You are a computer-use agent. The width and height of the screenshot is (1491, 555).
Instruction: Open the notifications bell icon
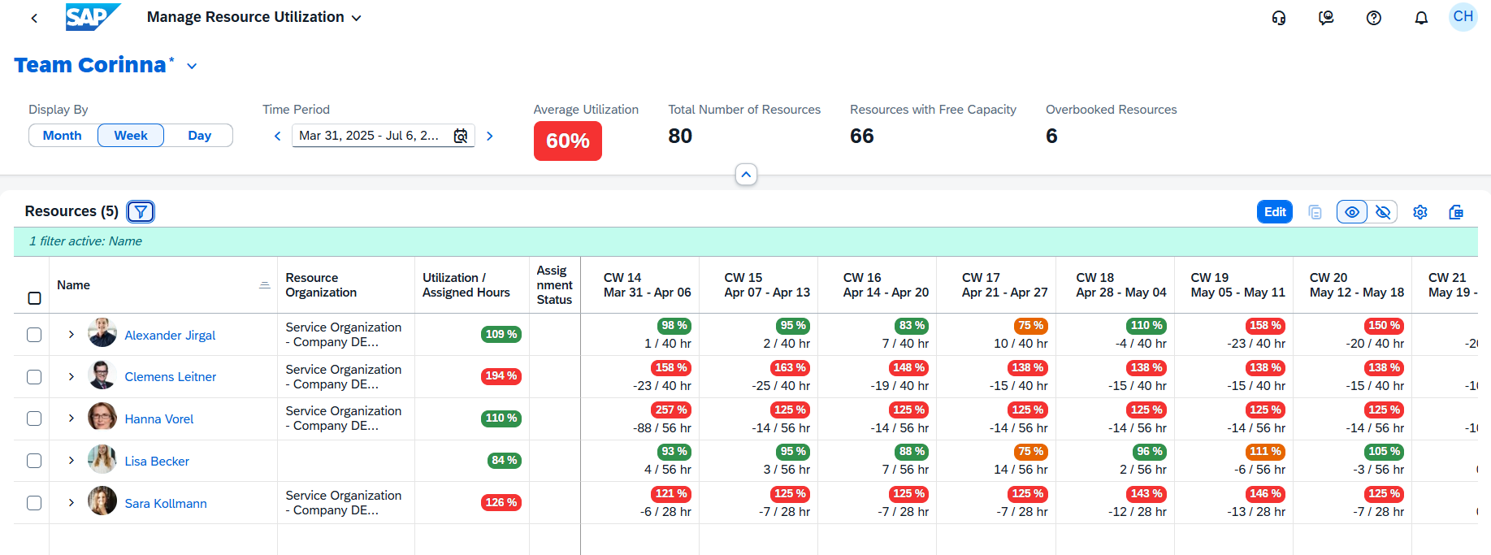1420,18
